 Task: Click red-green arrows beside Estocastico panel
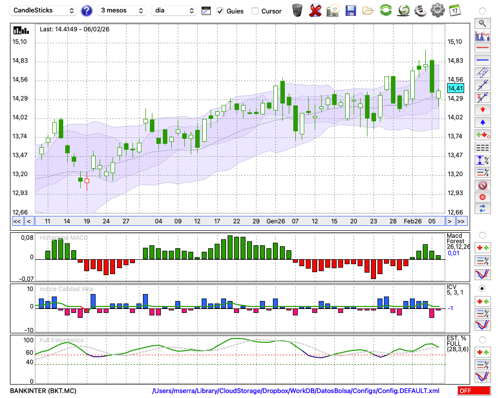click(483, 352)
